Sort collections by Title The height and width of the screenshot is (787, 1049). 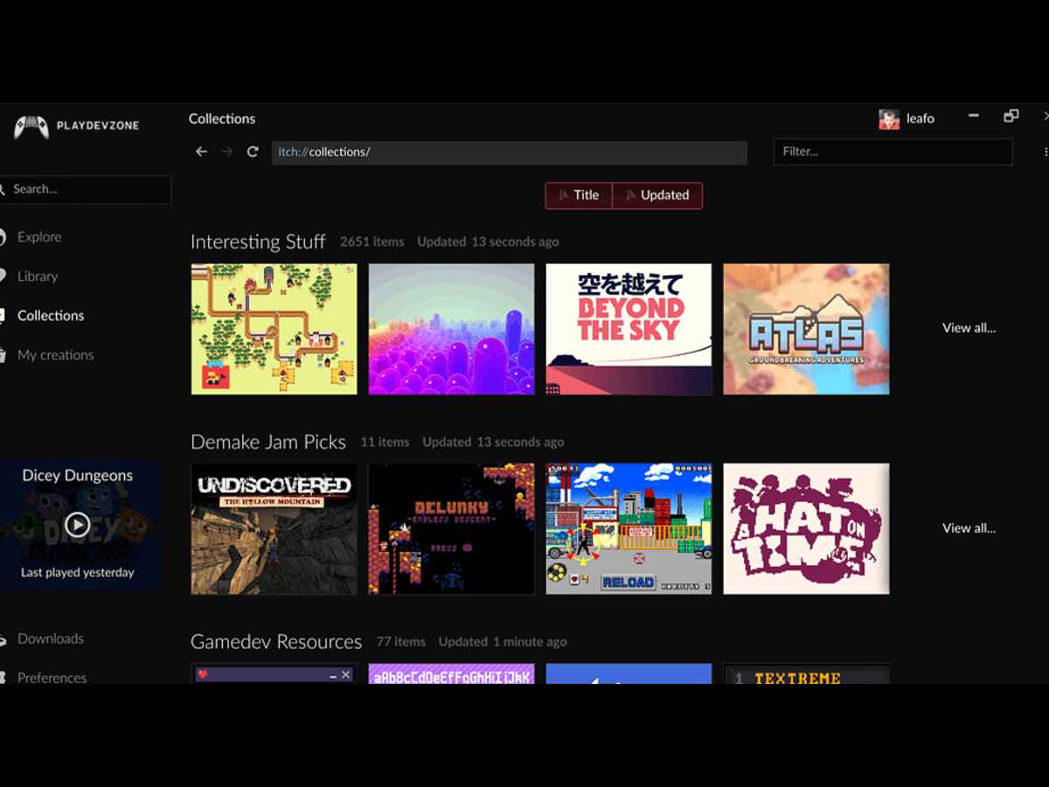coord(579,195)
